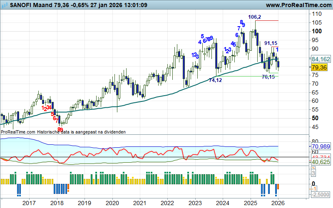Viewport: 333px width, 208px height.
Task: Click the www.ProRealTime.com link
Action: point(297,5)
